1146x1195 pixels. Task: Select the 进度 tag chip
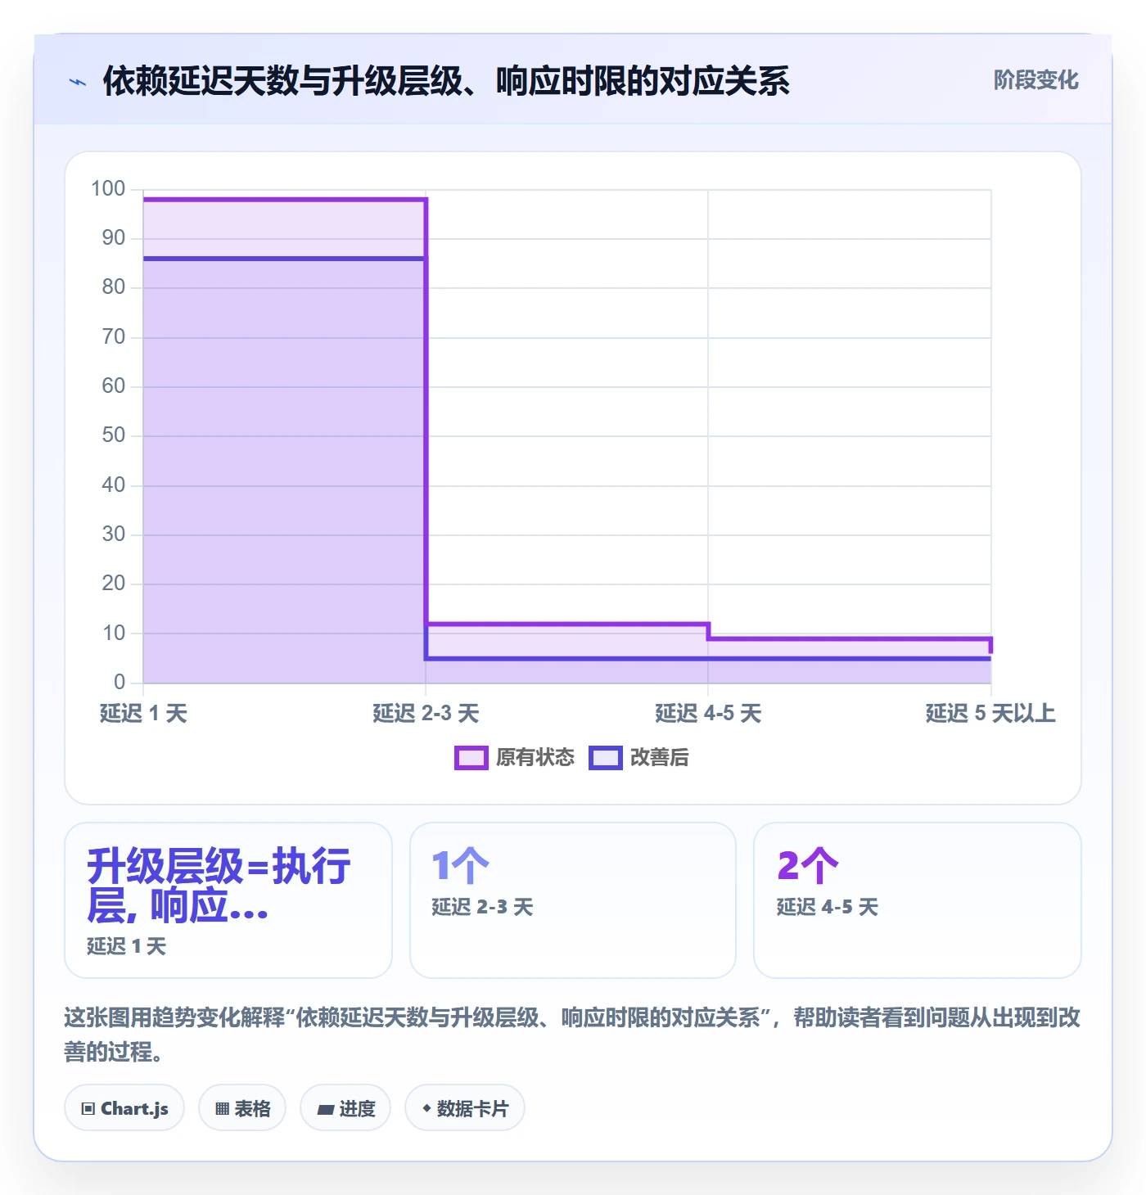click(345, 1108)
